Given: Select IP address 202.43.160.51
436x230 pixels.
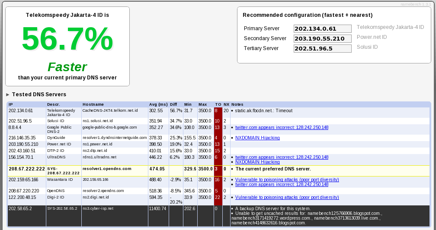Looking at the screenshot, I should point(22,151).
